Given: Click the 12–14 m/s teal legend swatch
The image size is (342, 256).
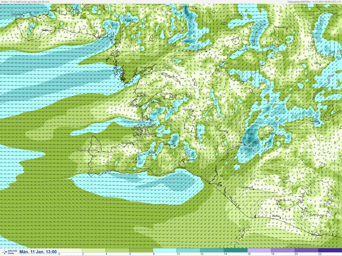Looking at the screenshot, I should point(212,250).
